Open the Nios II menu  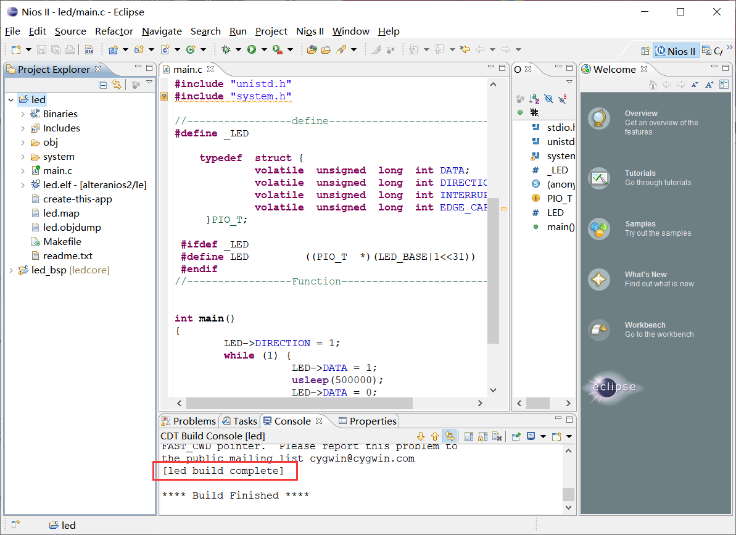pyautogui.click(x=310, y=31)
